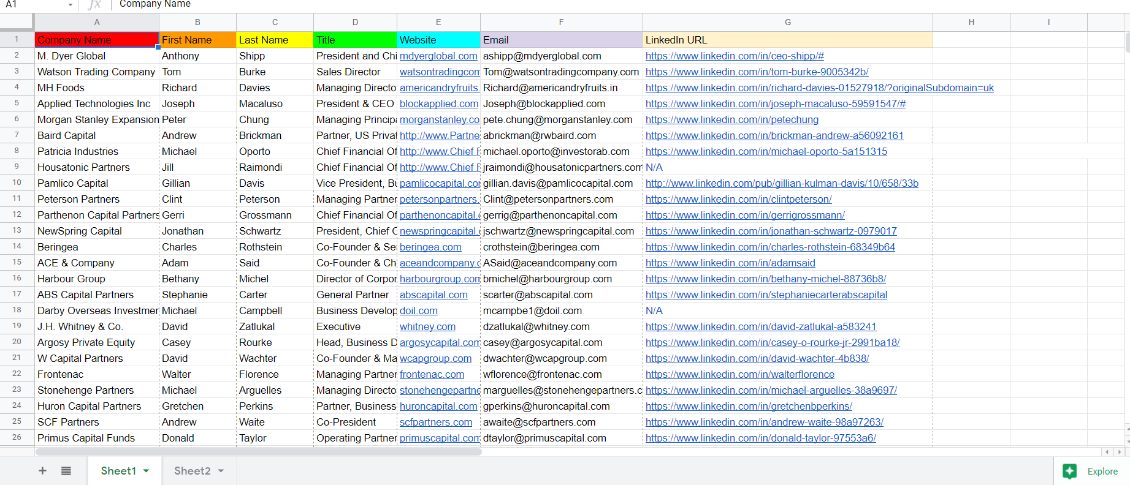Click the green Explore star icon
The image size is (1130, 485).
(1070, 471)
